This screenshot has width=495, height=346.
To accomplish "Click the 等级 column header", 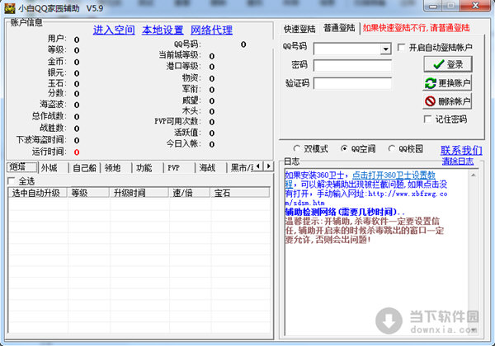I will (88, 193).
